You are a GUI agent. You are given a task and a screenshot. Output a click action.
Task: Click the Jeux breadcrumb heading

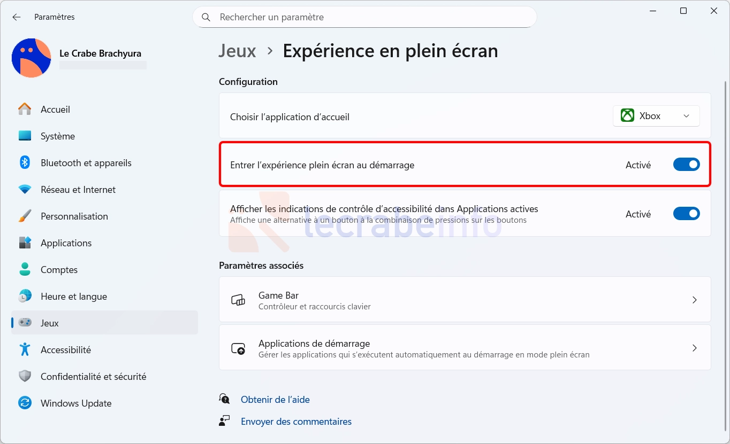(x=237, y=51)
